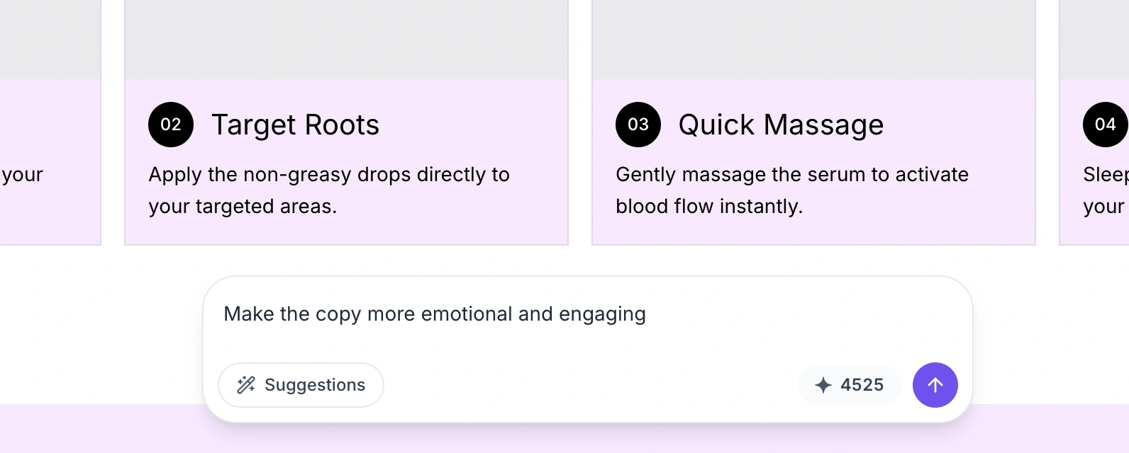
Task: Click the non-greasy drops description text
Action: coord(328,190)
